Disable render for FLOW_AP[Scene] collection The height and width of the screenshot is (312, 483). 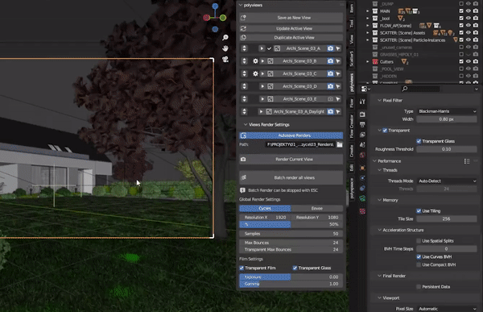click(x=476, y=25)
